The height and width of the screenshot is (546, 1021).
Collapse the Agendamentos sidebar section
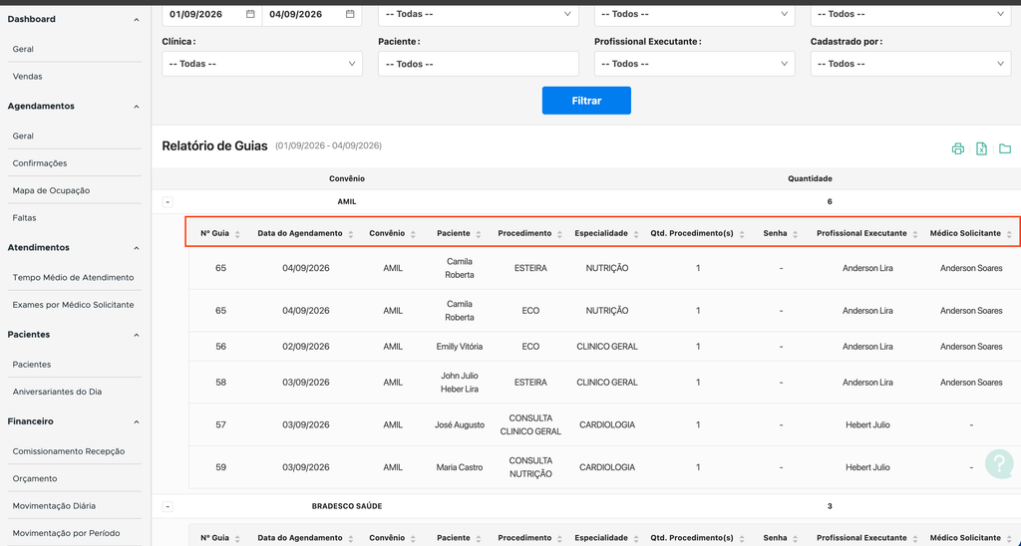[x=136, y=106]
